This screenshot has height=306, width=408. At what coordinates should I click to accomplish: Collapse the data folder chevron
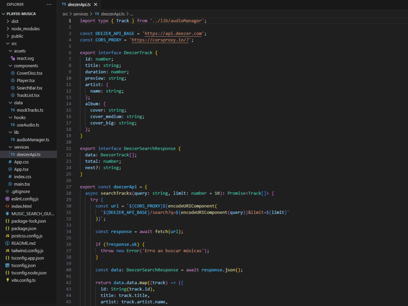point(11,103)
